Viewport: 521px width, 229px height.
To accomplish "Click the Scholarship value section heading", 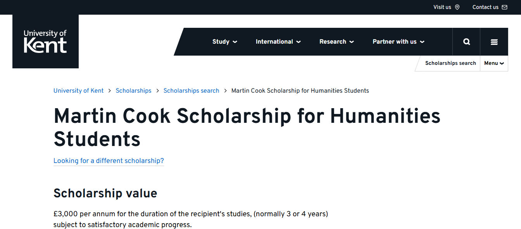I will point(105,193).
